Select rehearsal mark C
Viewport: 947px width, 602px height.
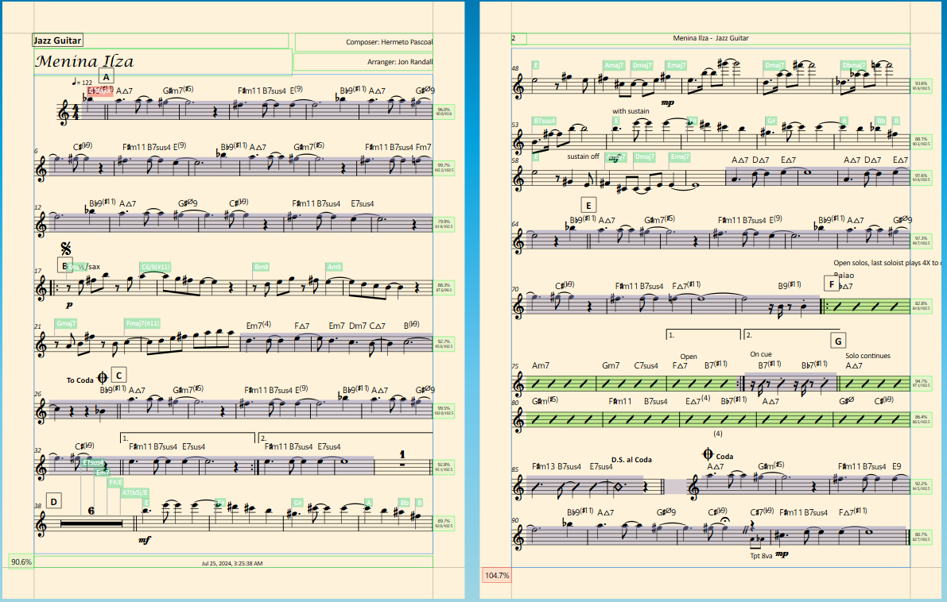click(x=119, y=375)
